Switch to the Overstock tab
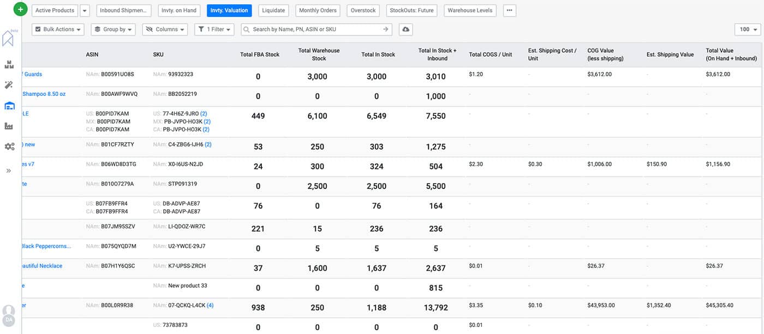Screen dimensions: 764x334 [x=363, y=10]
